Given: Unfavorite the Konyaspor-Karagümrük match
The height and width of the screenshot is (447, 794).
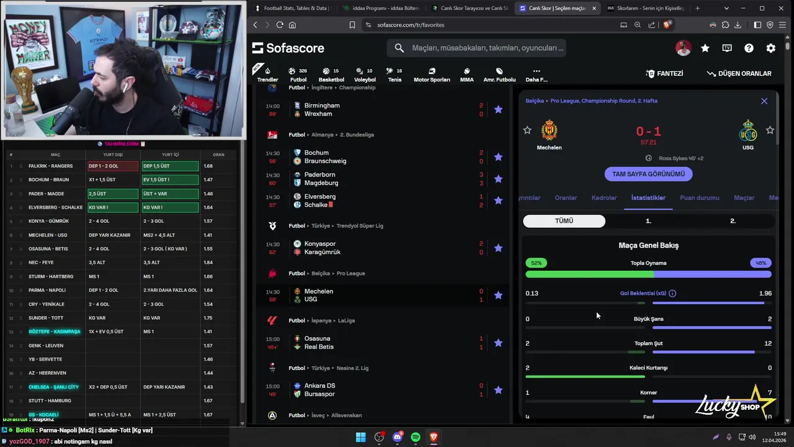Looking at the screenshot, I should click(498, 248).
